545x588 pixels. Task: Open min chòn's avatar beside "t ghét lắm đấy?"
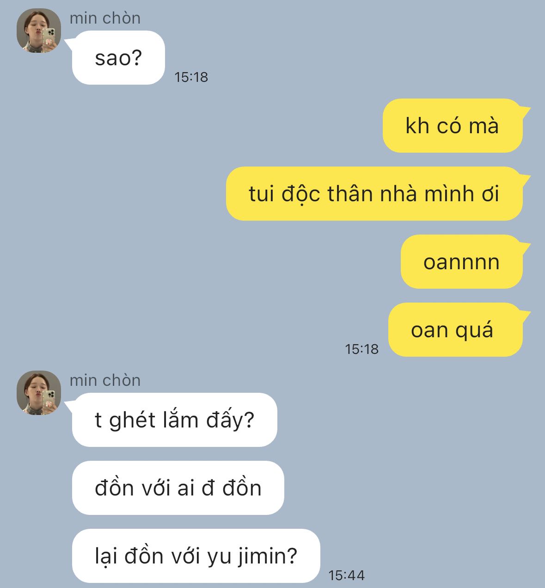(x=39, y=393)
